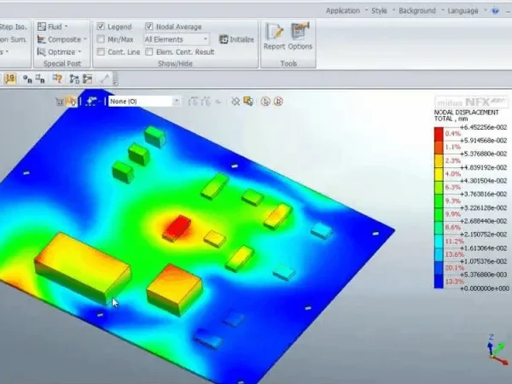Image resolution: width=512 pixels, height=384 pixels.
Task: Click the blue help globe icon
Action: tap(495, 11)
